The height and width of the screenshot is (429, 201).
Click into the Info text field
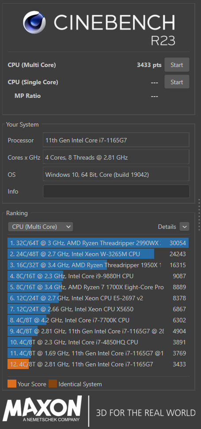point(116,191)
